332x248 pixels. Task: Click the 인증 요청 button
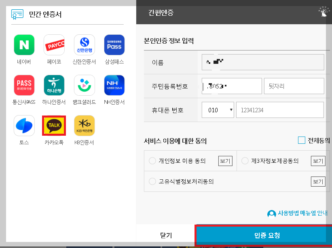coord(264,235)
